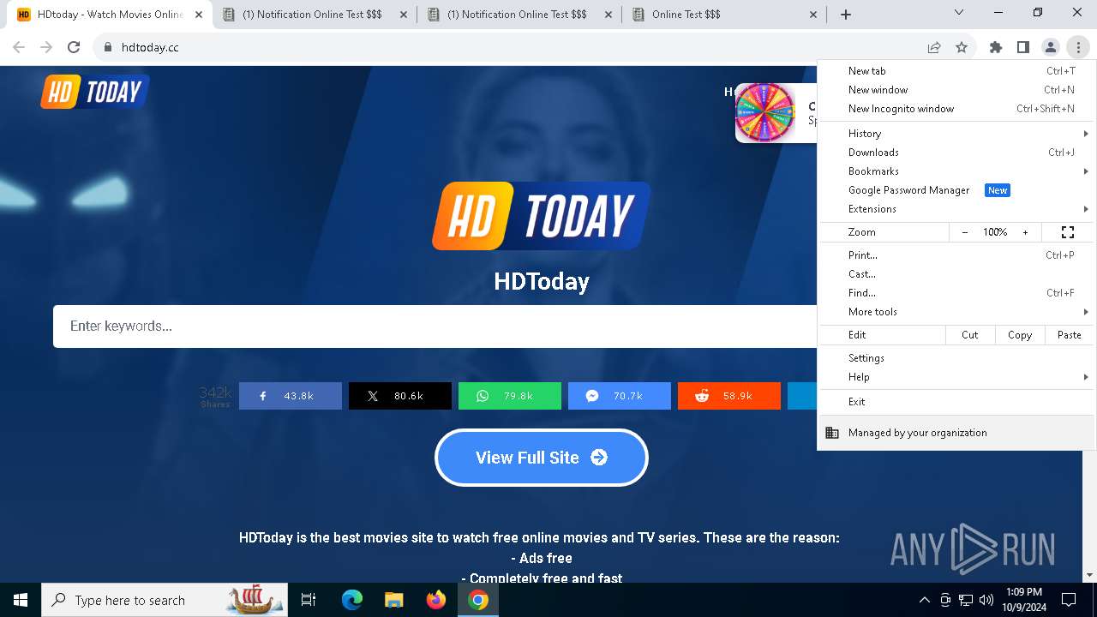Close the HDtoday tab
The image size is (1097, 617).
(x=199, y=15)
